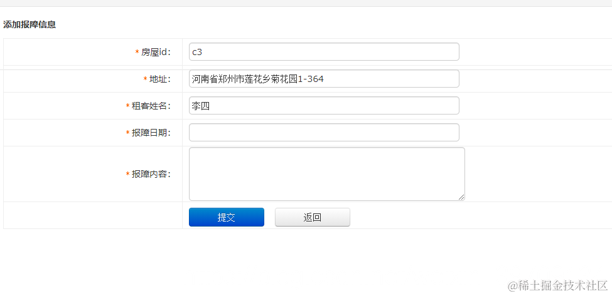Click the 返回 button to go back
This screenshot has height=296, width=612.
312,217
